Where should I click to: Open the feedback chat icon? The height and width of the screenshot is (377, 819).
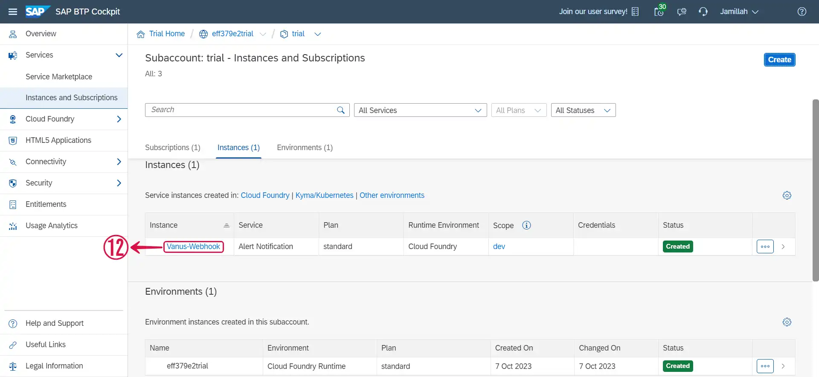[682, 12]
